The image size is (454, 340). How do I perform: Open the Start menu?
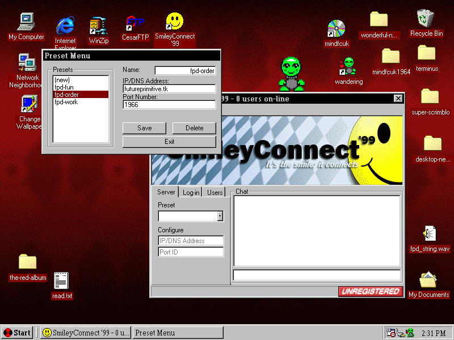click(18, 333)
